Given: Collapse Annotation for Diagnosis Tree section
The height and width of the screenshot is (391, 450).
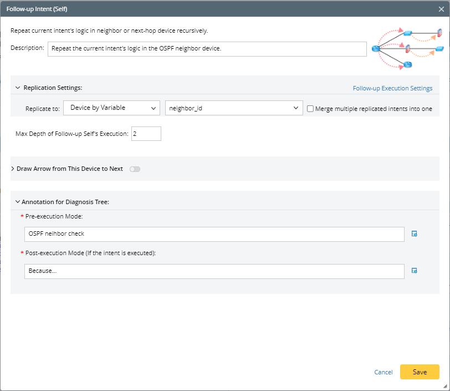Looking at the screenshot, I should (x=18, y=202).
